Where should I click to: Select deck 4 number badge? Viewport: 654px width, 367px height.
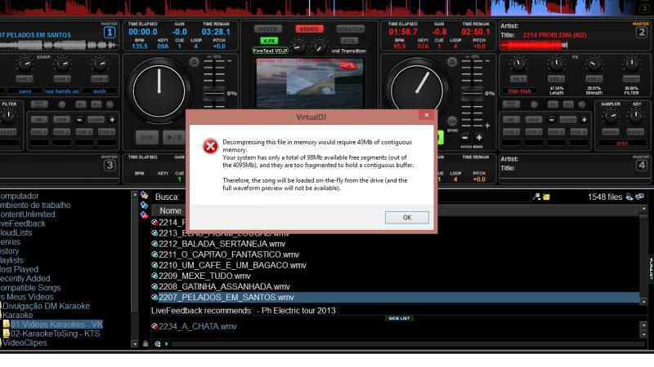[642, 166]
